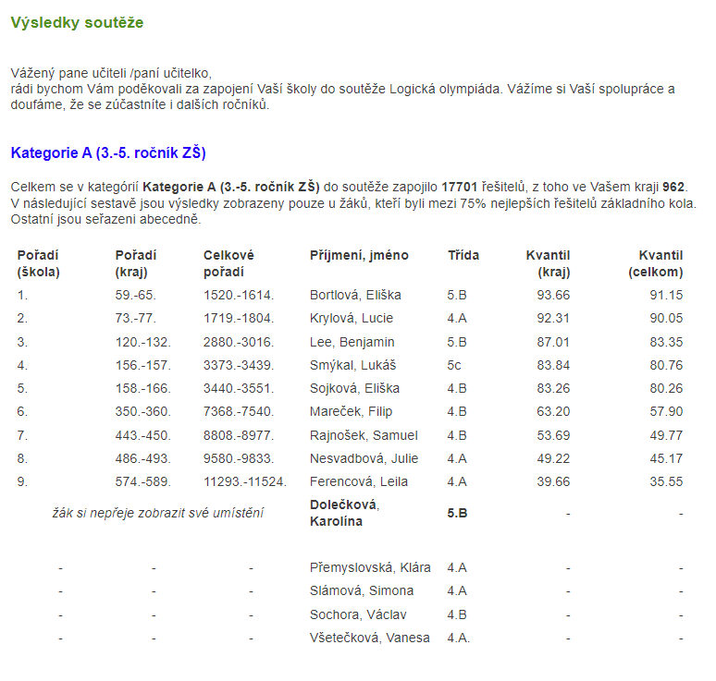Click the 'Výsledky soutěže' heading
Image resolution: width=716 pixels, height=681 pixels.
[x=77, y=22]
